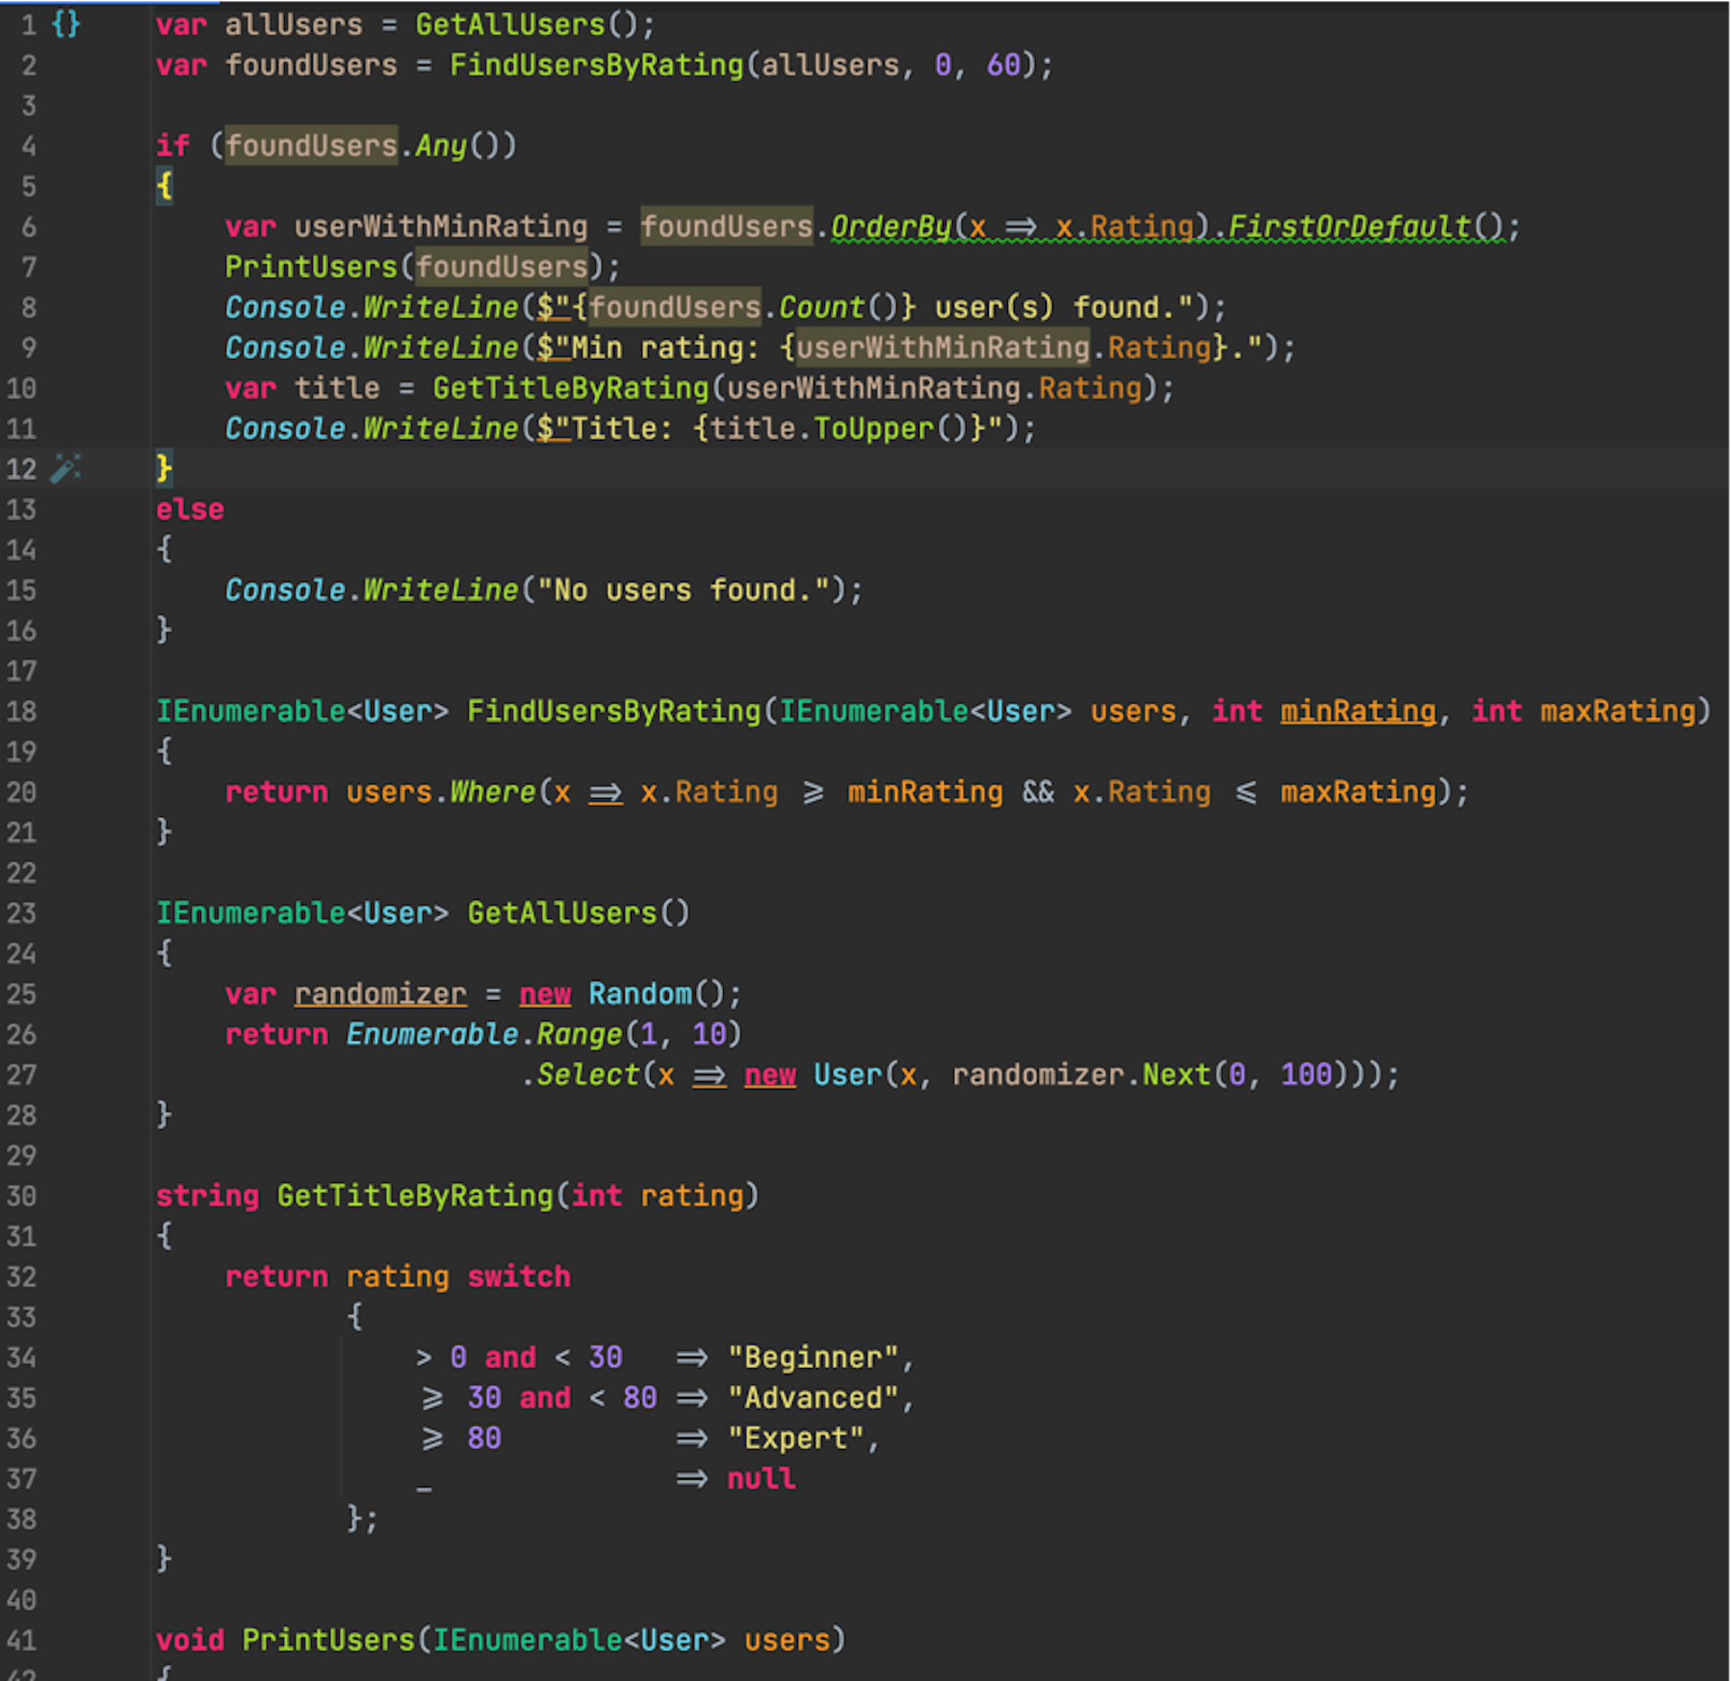Click the GetAllUsers method declaration name
This screenshot has height=1681, width=1731.
click(562, 914)
